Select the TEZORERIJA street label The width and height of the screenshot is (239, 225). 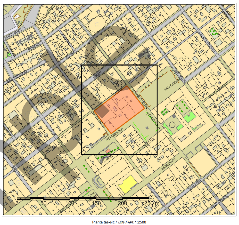coord(146,145)
